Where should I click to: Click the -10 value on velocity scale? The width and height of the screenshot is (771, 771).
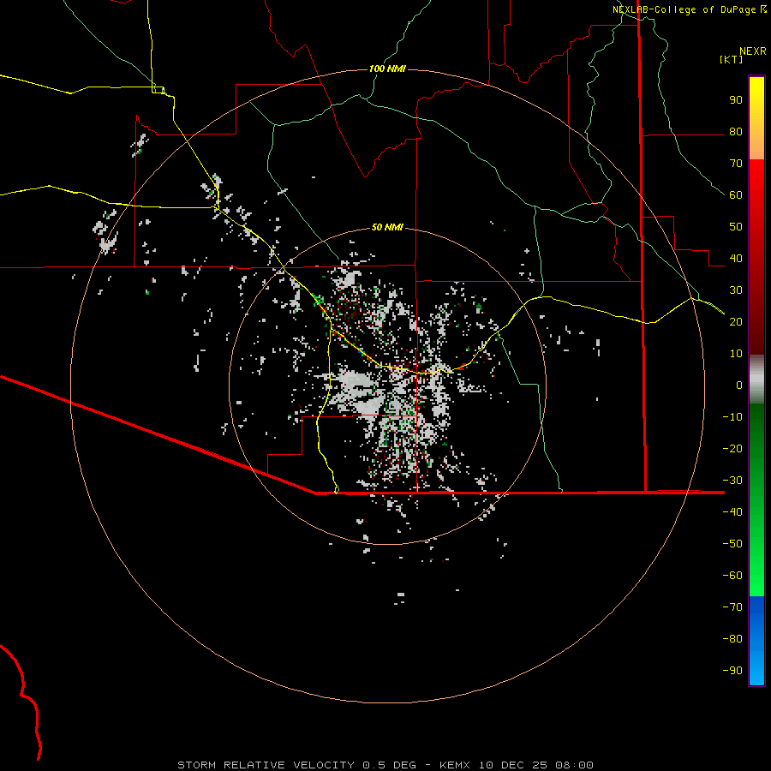pyautogui.click(x=732, y=417)
